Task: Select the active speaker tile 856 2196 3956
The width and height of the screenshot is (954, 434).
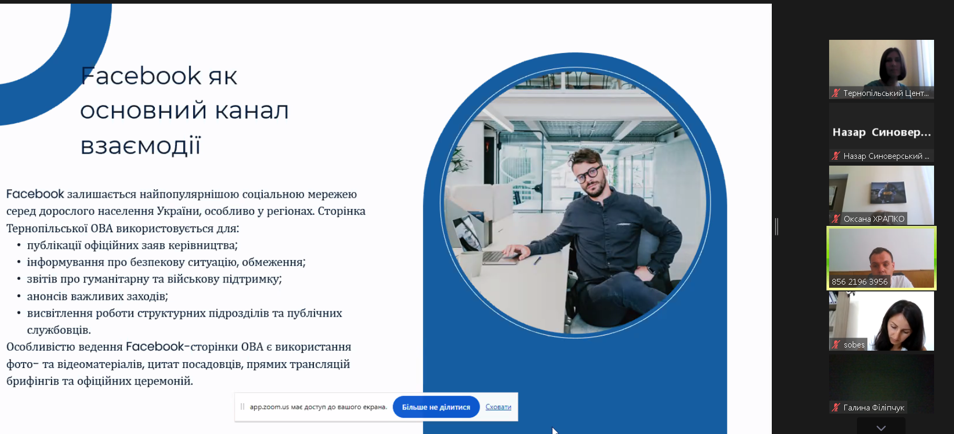Action: 882,258
